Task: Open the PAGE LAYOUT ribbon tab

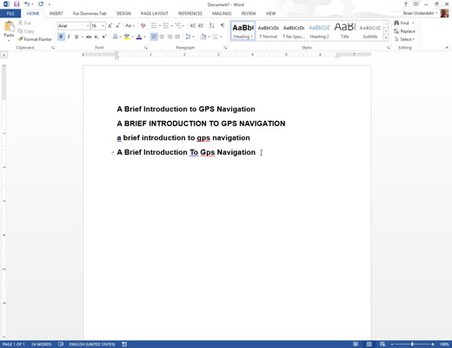Action: click(155, 13)
